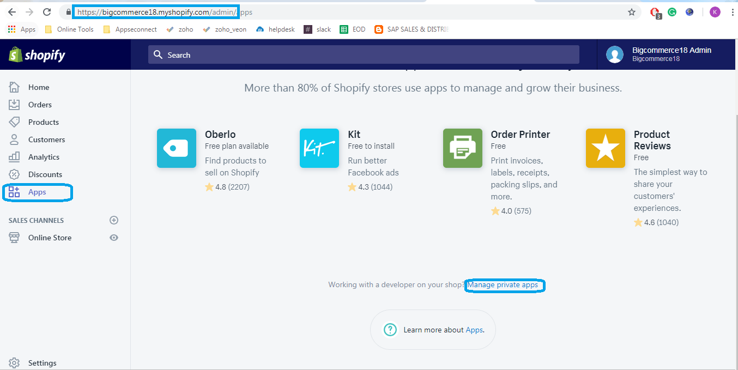
Task: Click the Product Reviews star icon
Action: point(606,148)
